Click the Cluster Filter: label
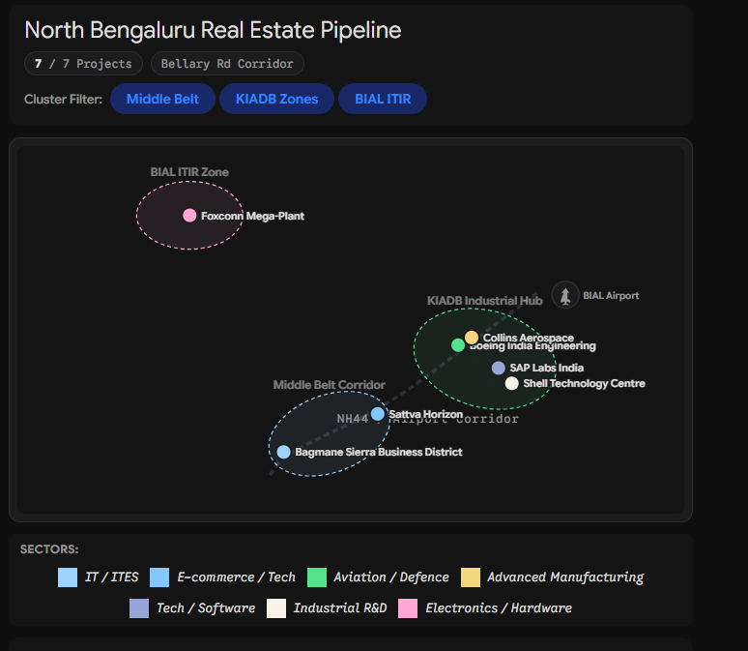 click(x=63, y=100)
